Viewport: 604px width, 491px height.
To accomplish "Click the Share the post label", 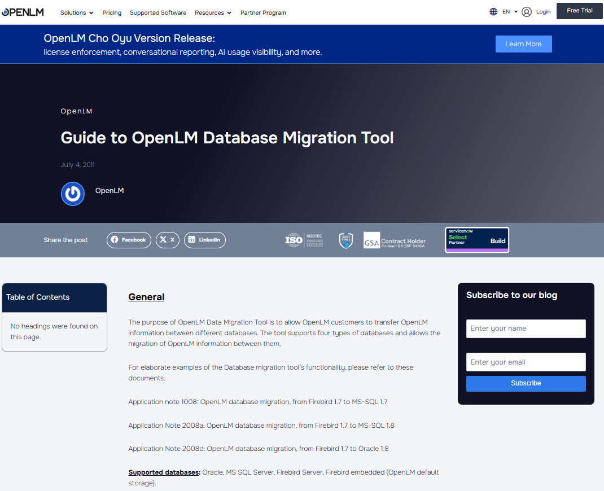I will point(65,240).
